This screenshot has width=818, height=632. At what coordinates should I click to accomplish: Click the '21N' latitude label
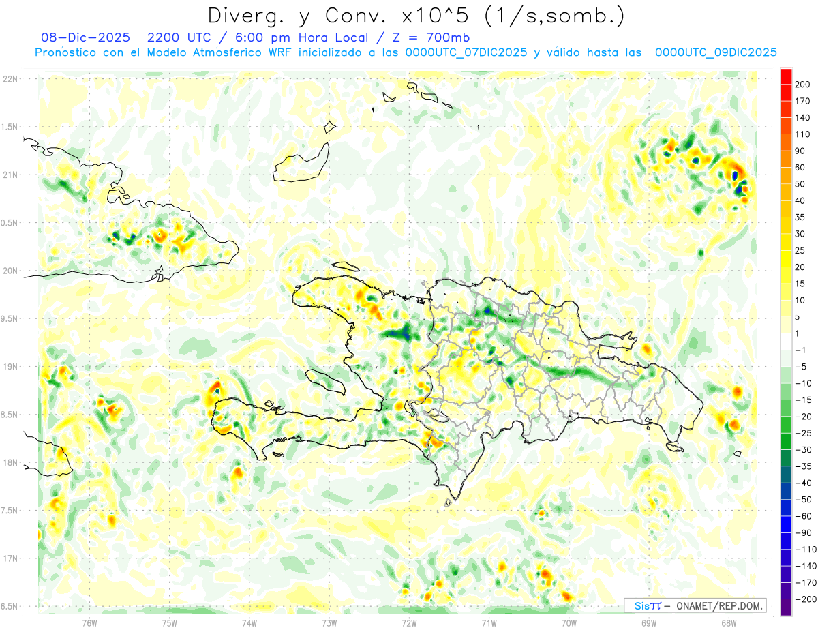tap(10, 175)
